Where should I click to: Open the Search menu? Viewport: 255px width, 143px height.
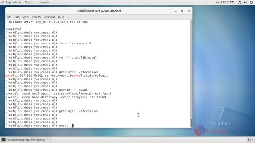(36, 17)
